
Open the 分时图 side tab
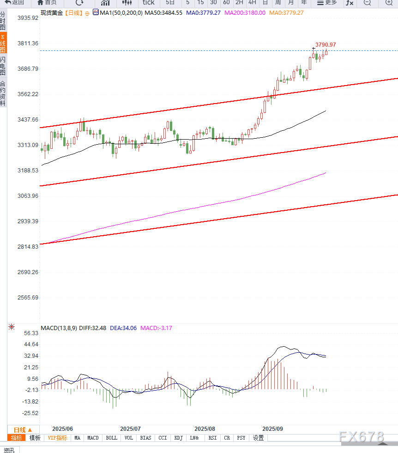click(3, 21)
